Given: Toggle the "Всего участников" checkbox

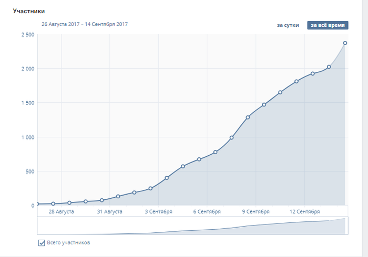Looking at the screenshot, I should coord(42,243).
